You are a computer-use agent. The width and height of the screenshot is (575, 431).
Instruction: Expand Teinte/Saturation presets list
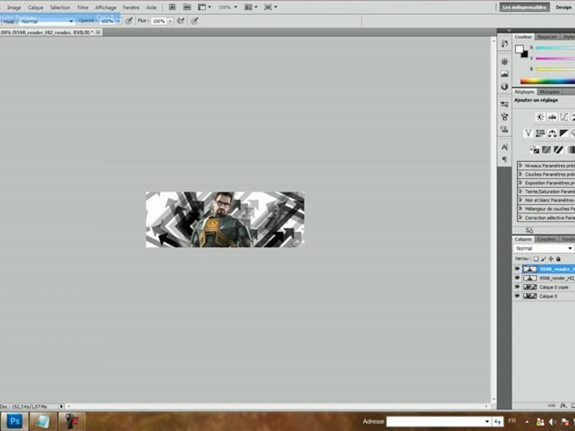click(520, 192)
